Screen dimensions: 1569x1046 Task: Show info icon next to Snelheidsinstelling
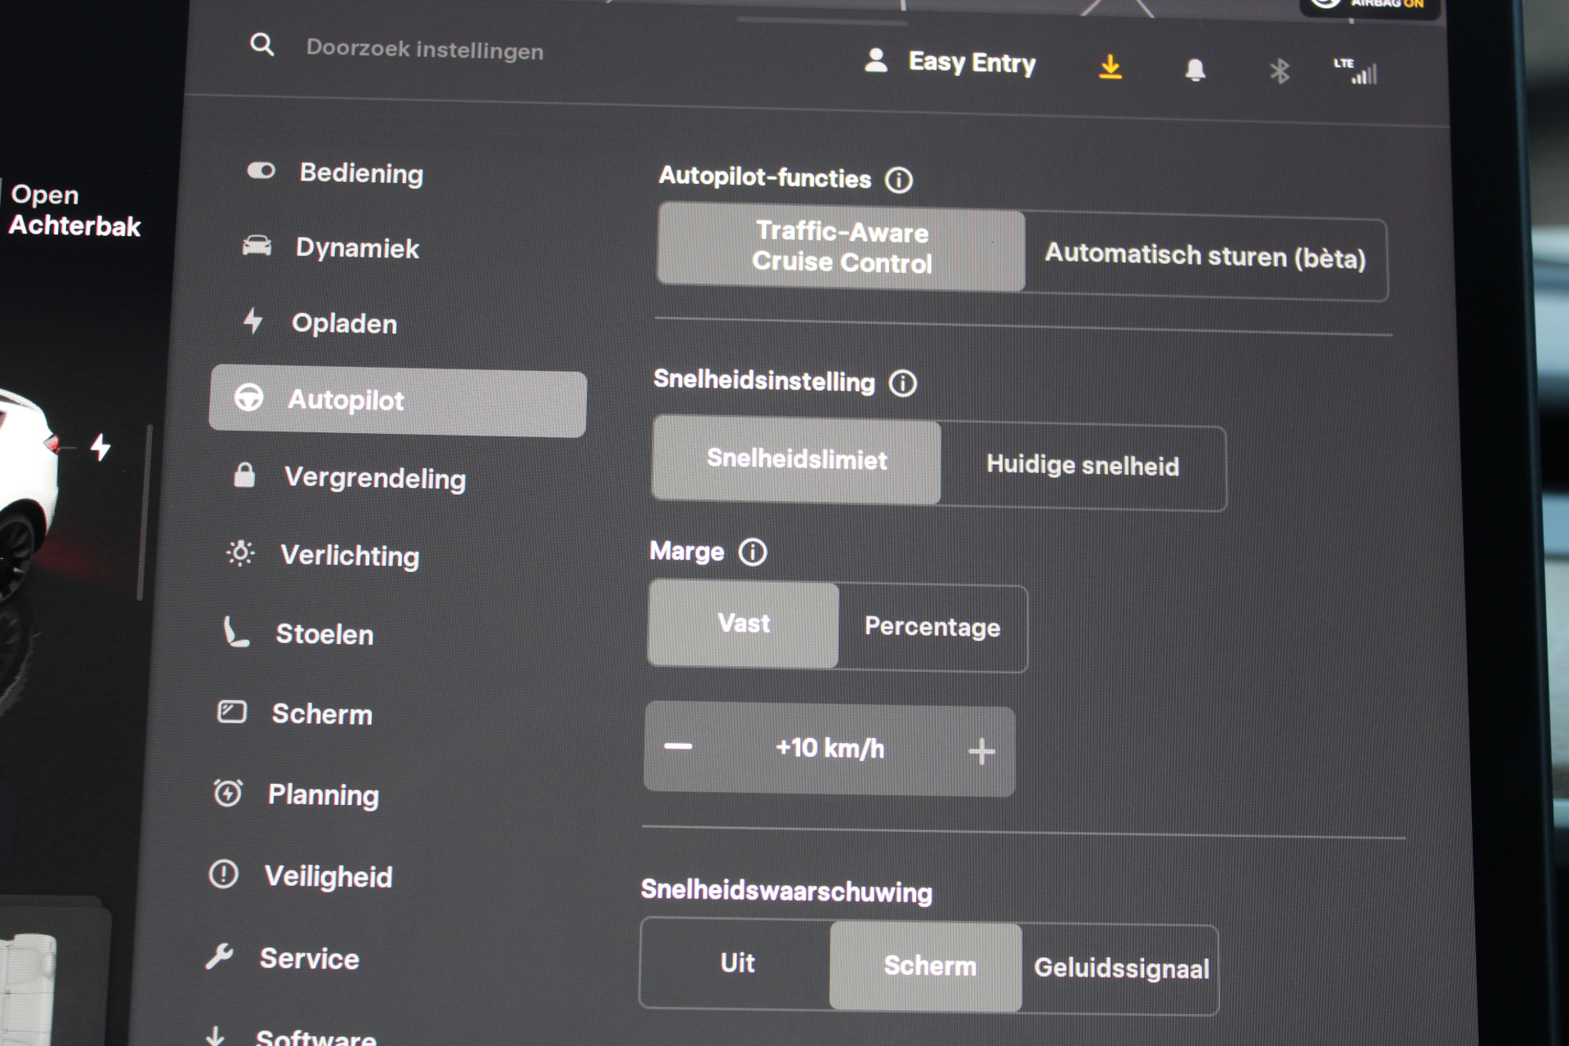click(903, 383)
